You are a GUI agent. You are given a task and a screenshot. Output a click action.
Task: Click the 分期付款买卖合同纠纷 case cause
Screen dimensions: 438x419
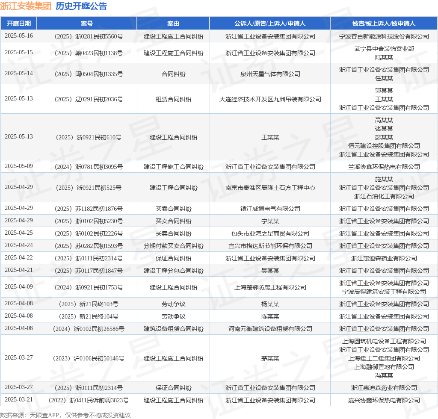click(x=173, y=246)
